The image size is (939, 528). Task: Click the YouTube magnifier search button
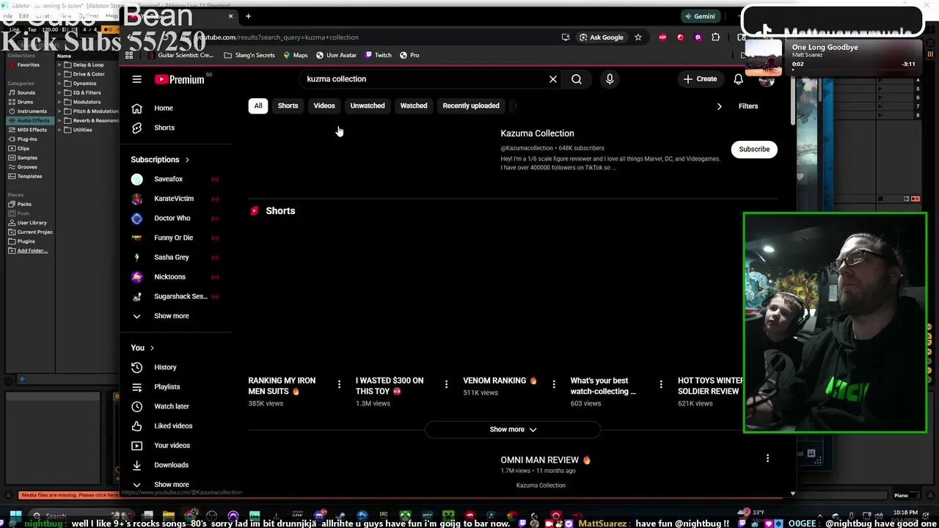coord(577,79)
